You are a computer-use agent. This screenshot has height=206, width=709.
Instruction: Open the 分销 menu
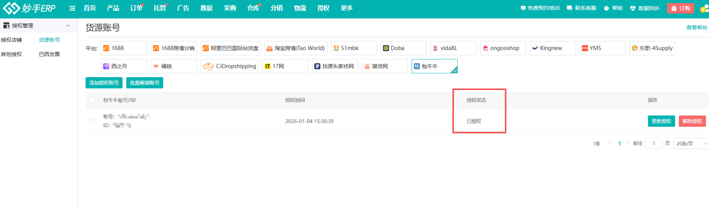click(x=277, y=8)
